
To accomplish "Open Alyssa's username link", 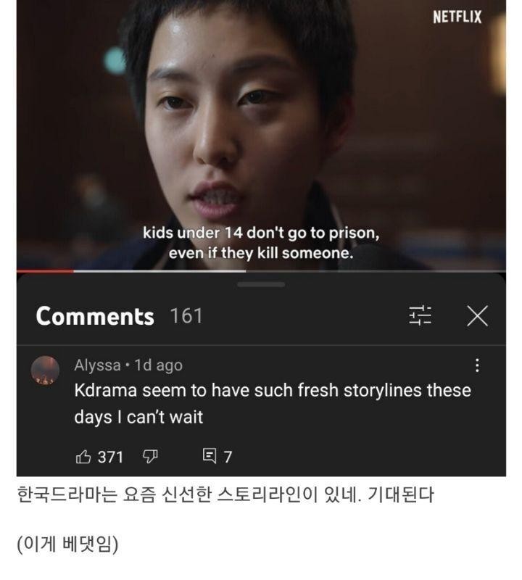I will (x=97, y=365).
